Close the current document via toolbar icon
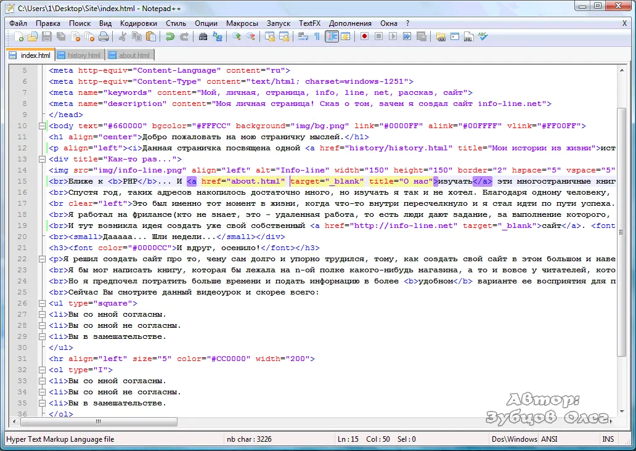The image size is (636, 451). (x=75, y=37)
